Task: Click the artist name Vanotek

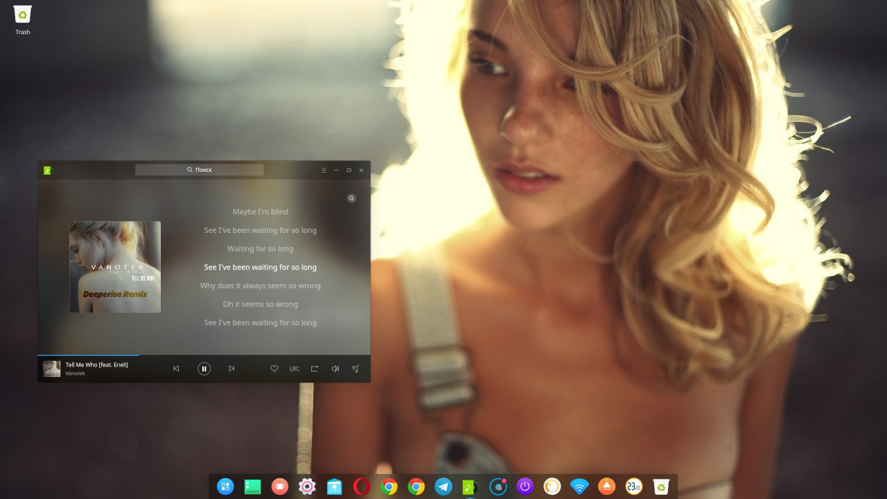Action: pyautogui.click(x=76, y=374)
